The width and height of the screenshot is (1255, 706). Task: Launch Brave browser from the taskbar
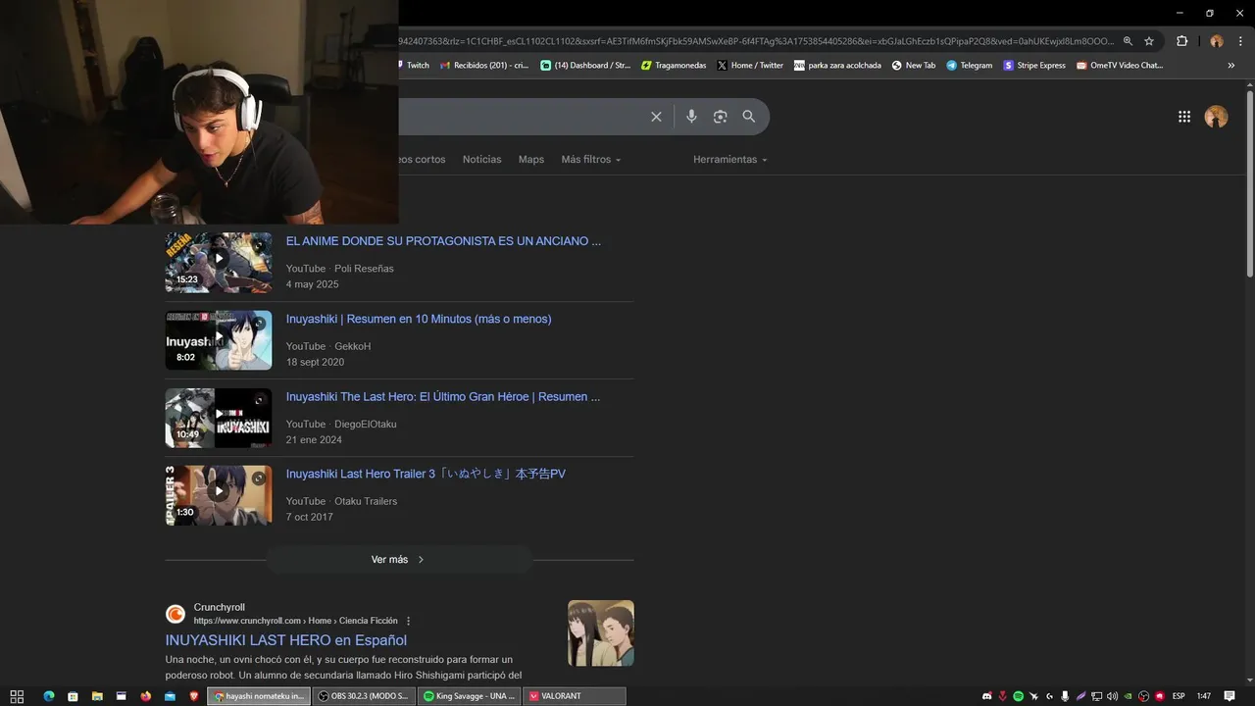point(194,696)
